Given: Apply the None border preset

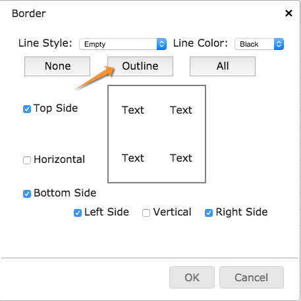Looking at the screenshot, I should click(57, 66).
